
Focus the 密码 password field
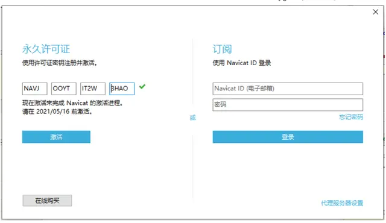288,105
